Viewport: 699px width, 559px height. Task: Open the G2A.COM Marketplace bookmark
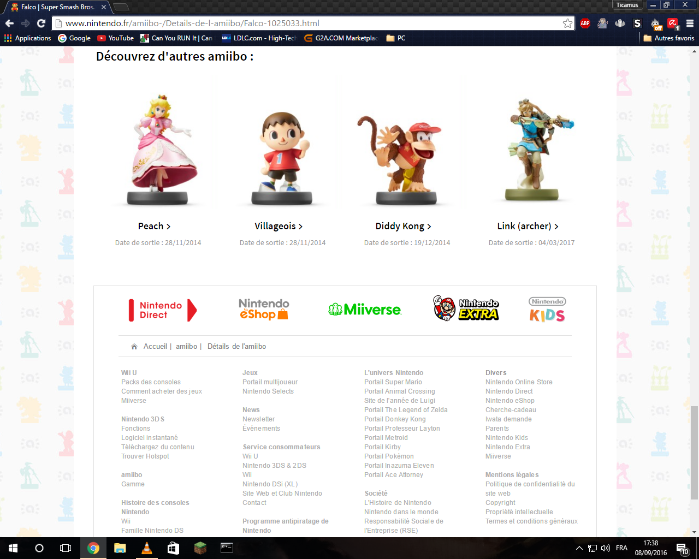(341, 38)
